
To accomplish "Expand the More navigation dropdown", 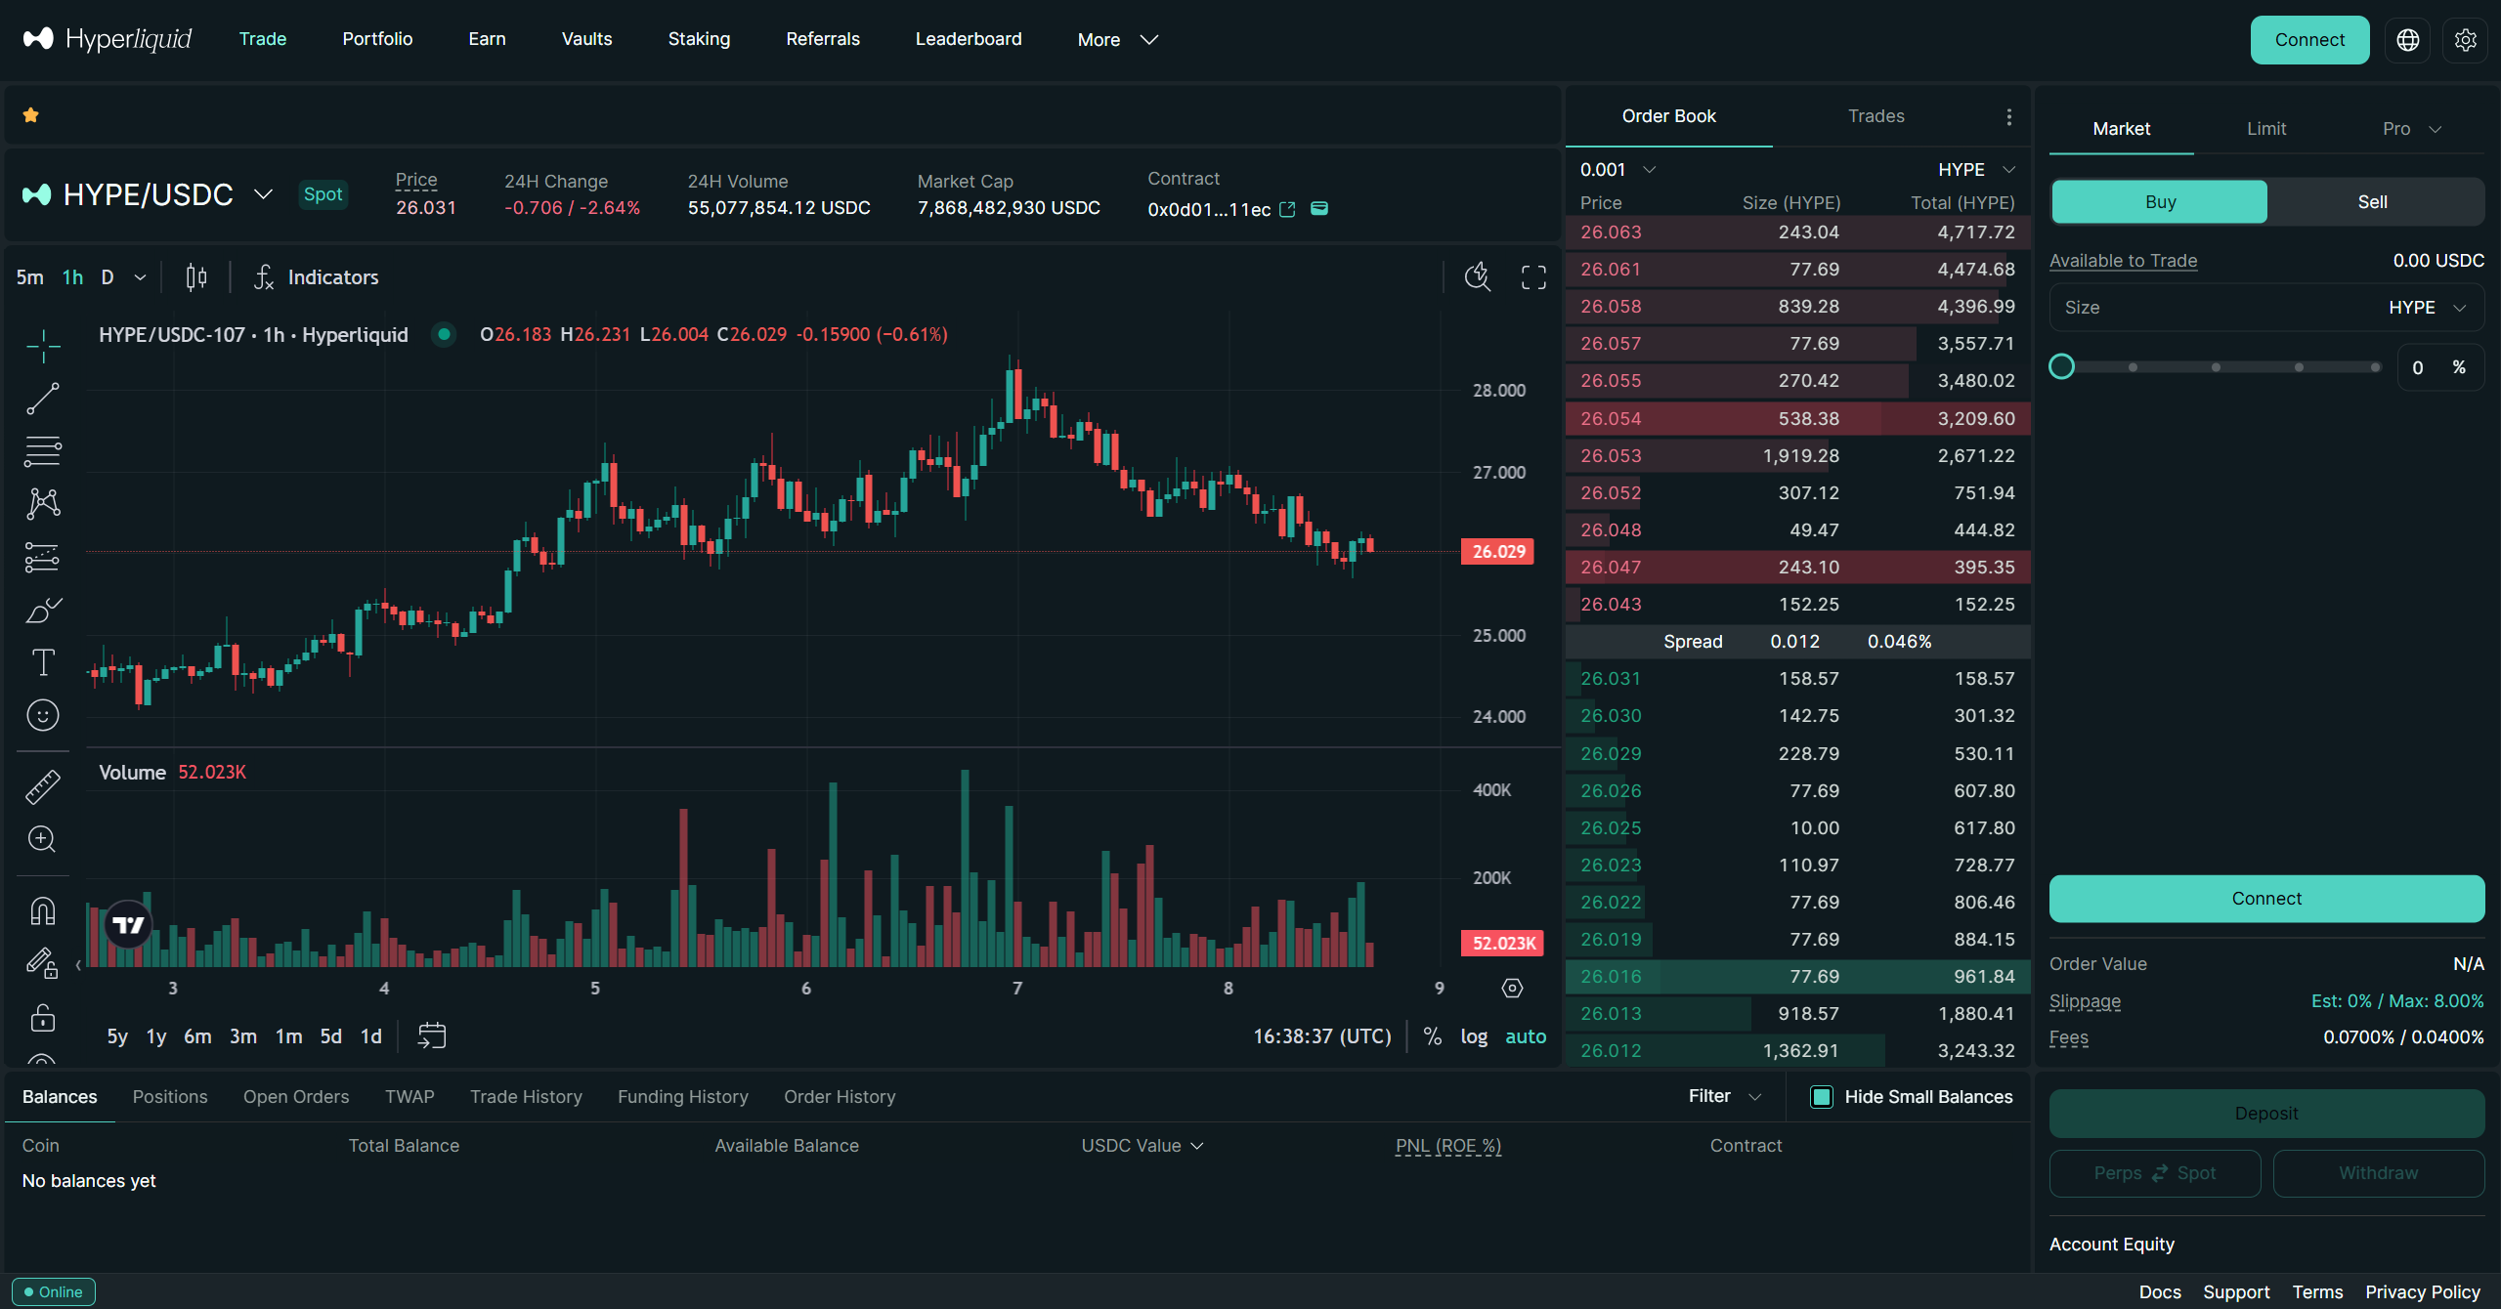I will tap(1117, 40).
